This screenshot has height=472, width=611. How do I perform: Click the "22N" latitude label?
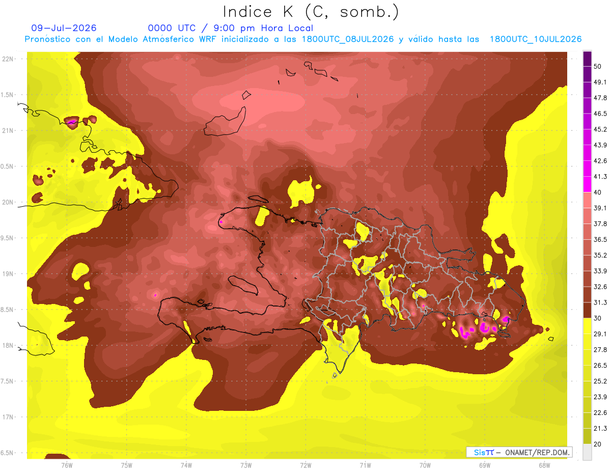pos(8,59)
